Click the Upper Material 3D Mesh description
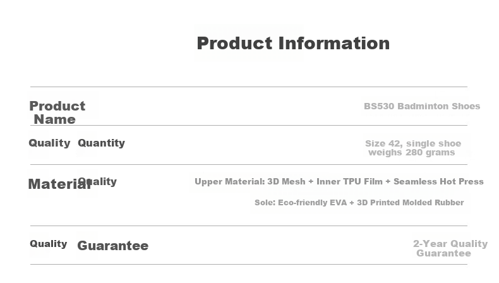 click(x=339, y=182)
